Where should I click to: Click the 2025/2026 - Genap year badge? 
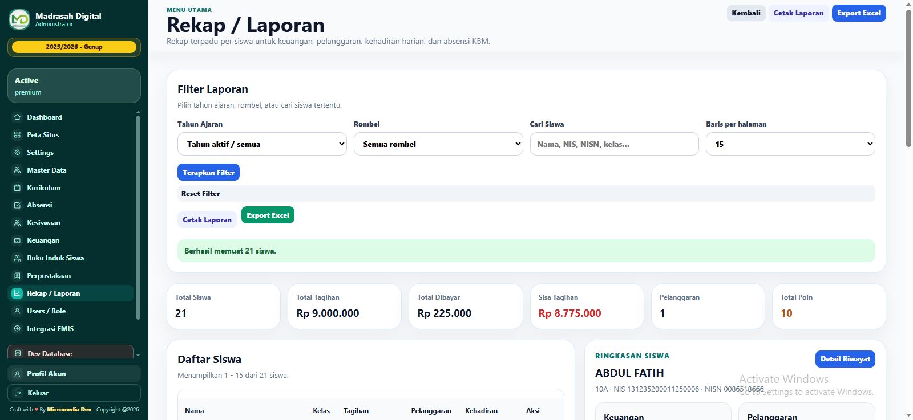click(x=74, y=47)
